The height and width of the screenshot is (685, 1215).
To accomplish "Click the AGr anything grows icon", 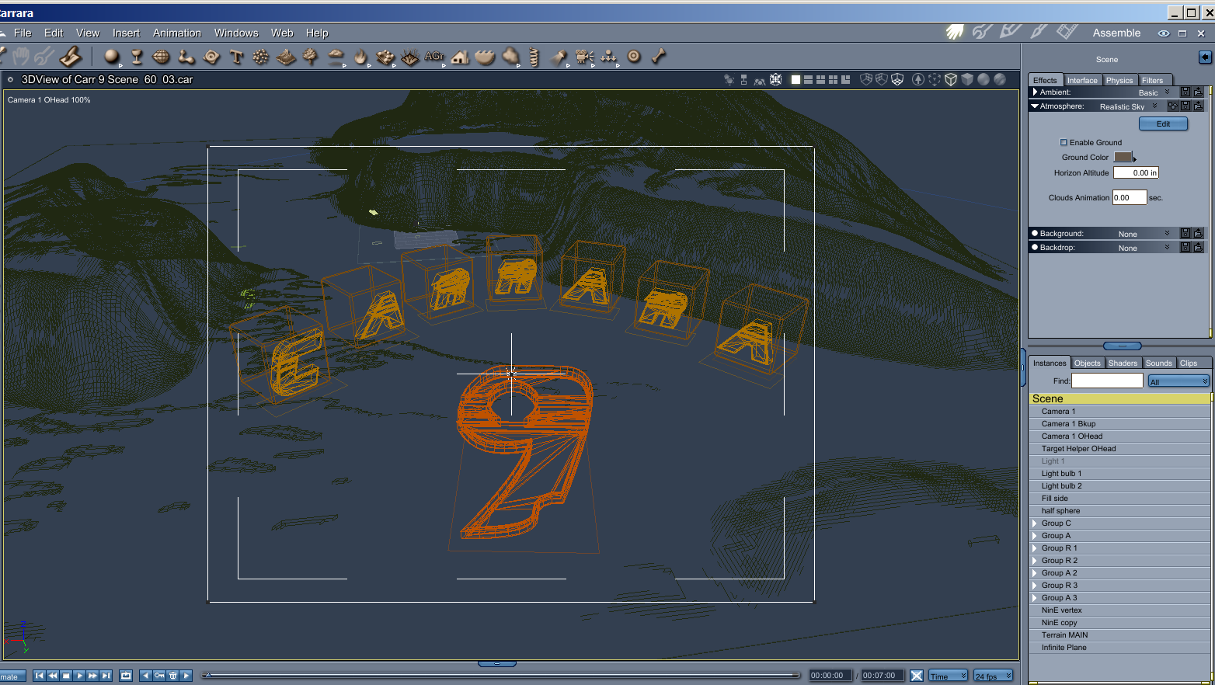I will (434, 57).
